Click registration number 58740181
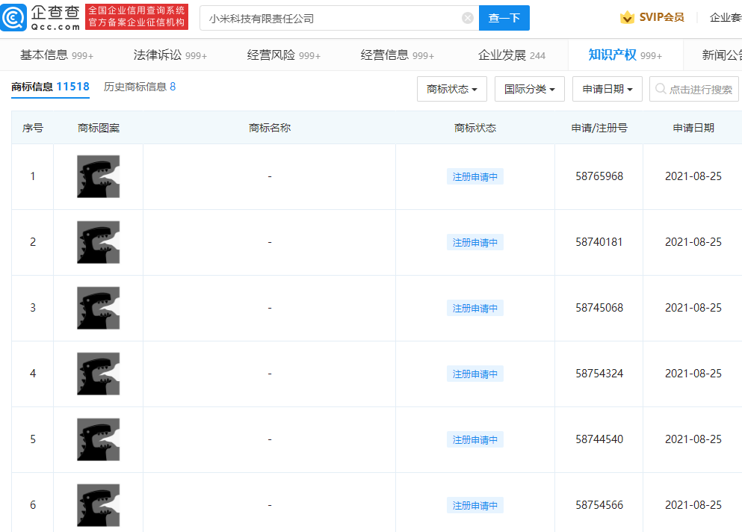Screen dimensions: 742x532 (x=599, y=242)
